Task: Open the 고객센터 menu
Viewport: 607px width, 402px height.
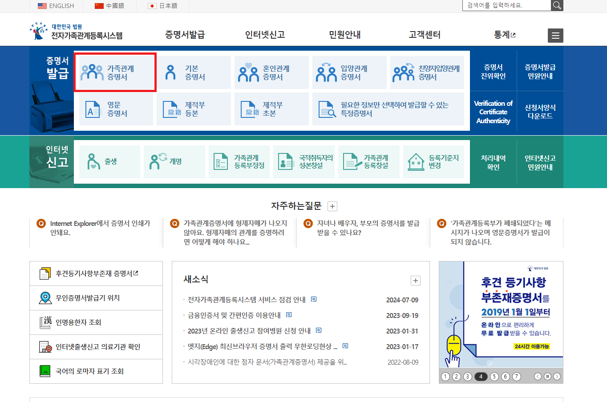Action: 424,34
